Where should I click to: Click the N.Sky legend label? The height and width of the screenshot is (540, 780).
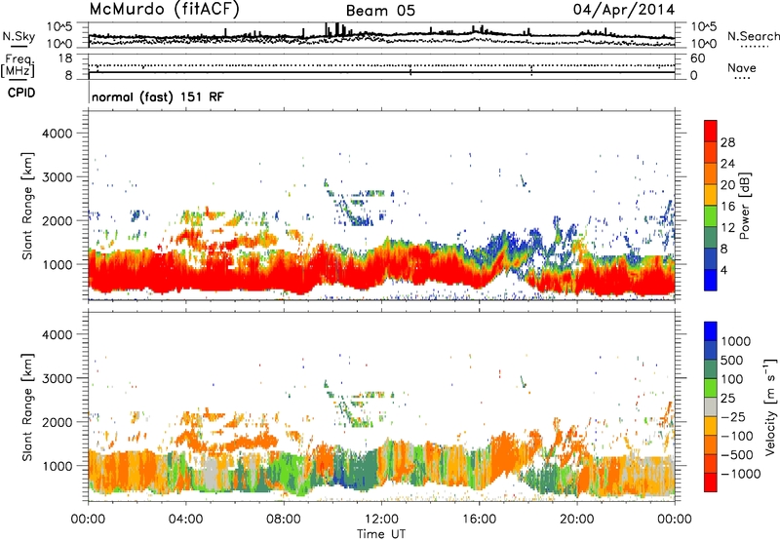(x=19, y=36)
